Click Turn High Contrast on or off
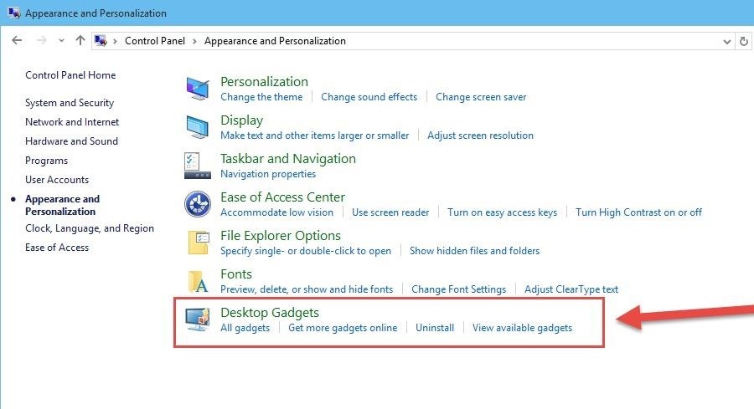The image size is (754, 409). [639, 212]
